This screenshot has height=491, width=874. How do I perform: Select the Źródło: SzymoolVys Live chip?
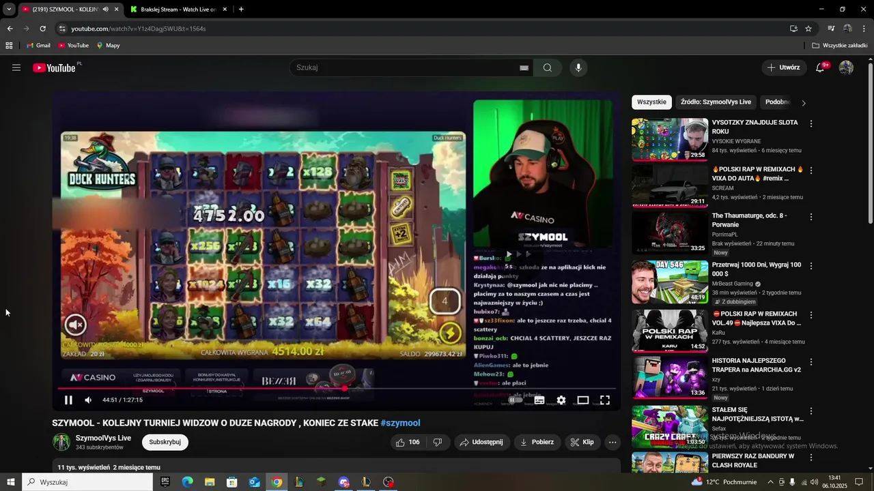click(716, 102)
